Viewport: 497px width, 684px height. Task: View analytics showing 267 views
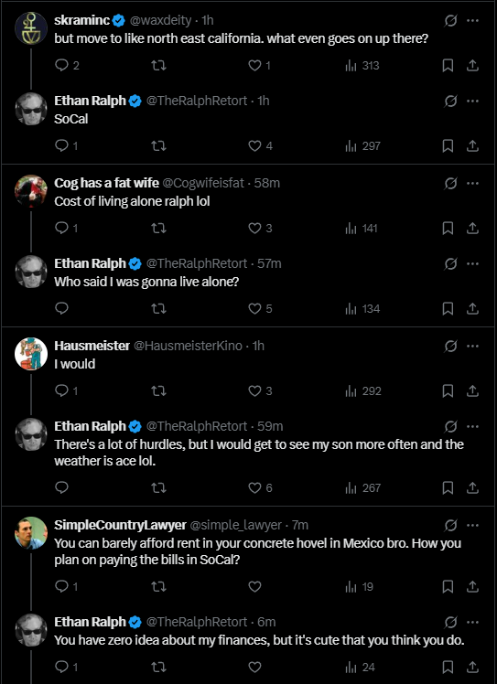[x=363, y=487]
